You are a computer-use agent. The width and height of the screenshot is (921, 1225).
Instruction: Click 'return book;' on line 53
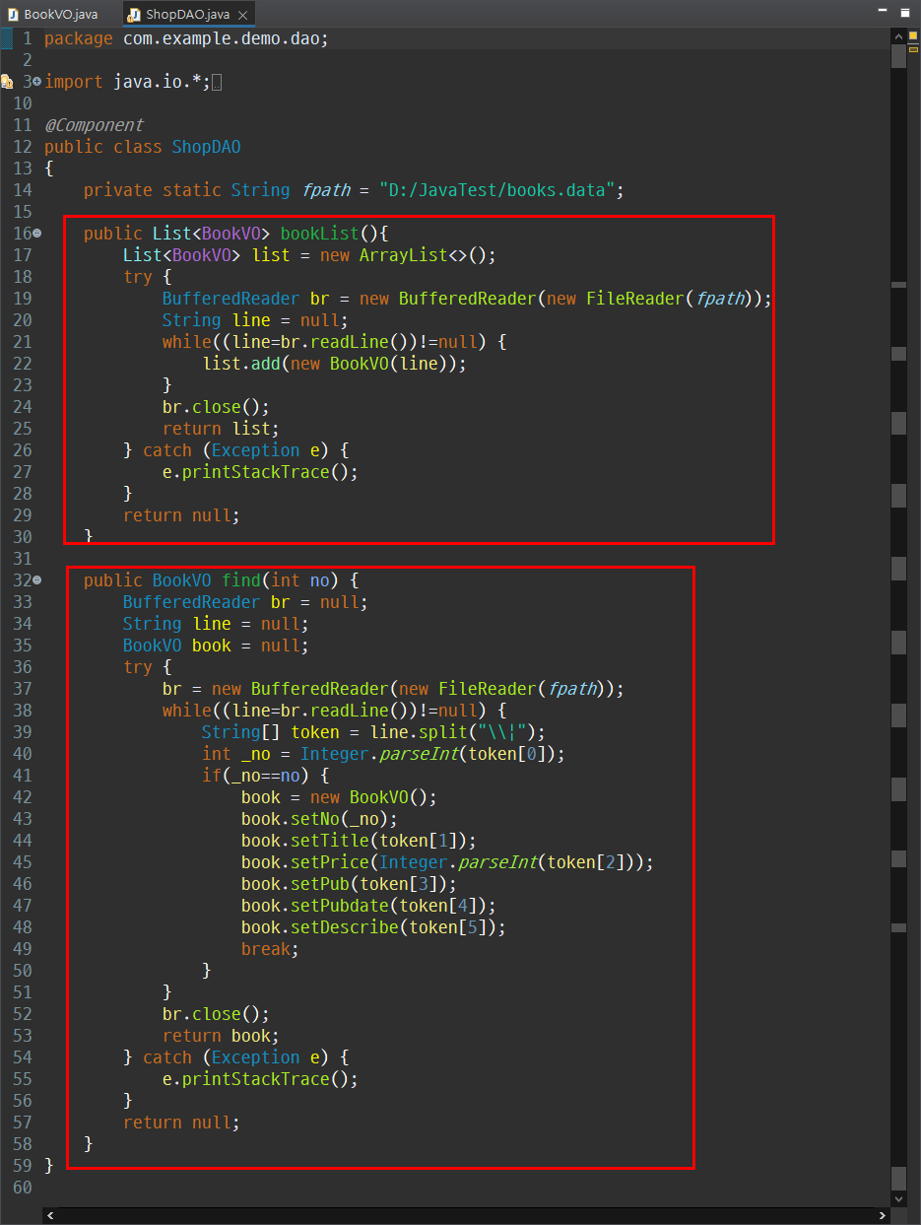click(x=221, y=1036)
